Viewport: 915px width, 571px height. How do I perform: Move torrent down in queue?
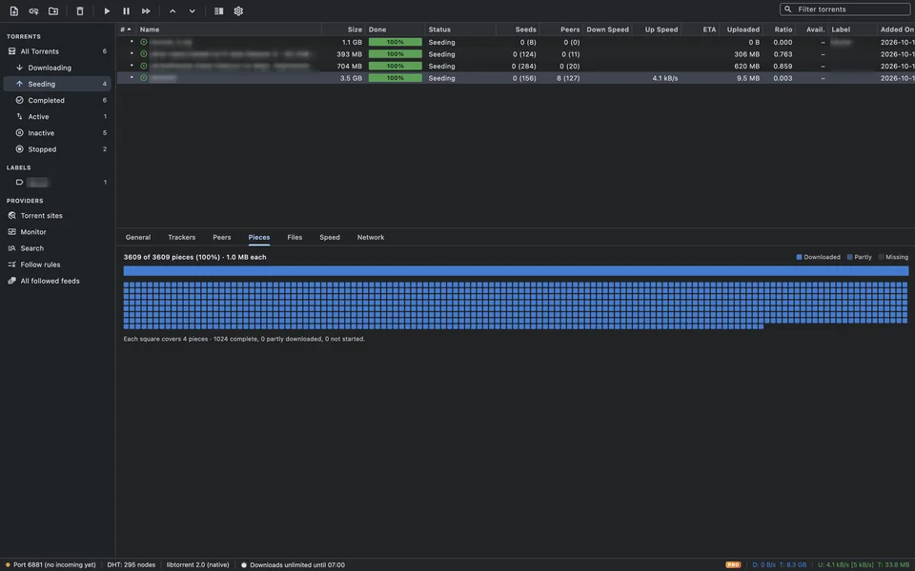tap(192, 11)
